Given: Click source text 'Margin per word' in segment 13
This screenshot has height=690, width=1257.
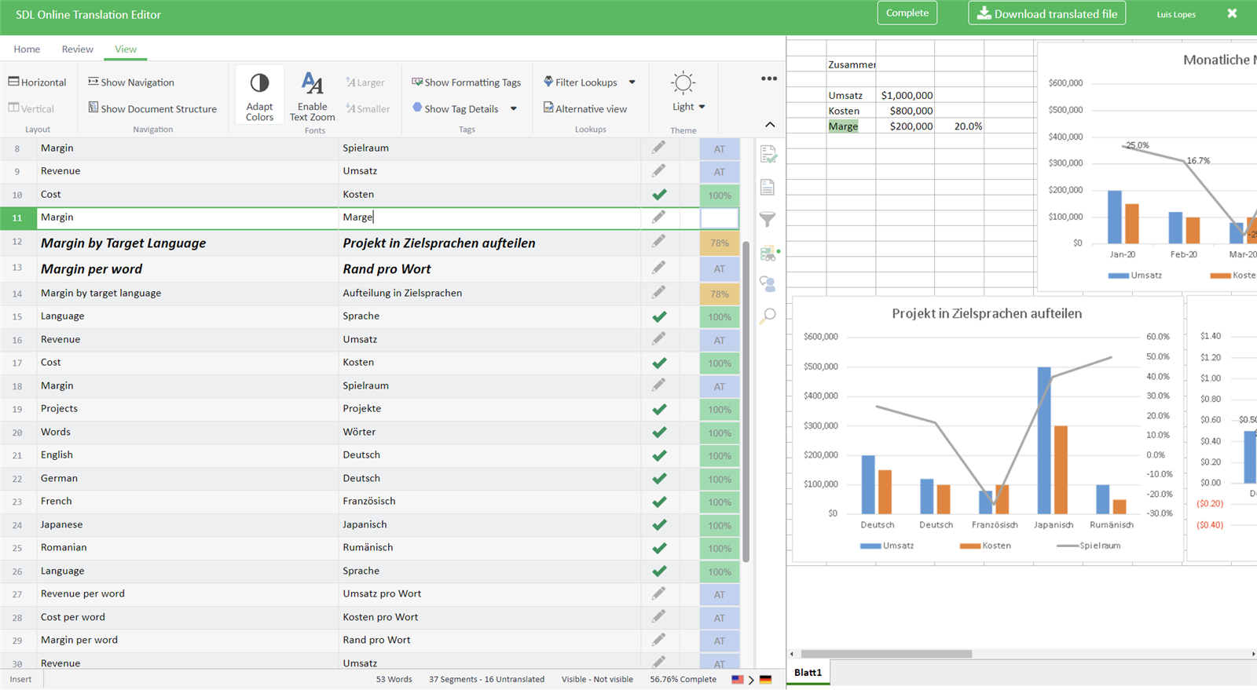Looking at the screenshot, I should tap(92, 269).
